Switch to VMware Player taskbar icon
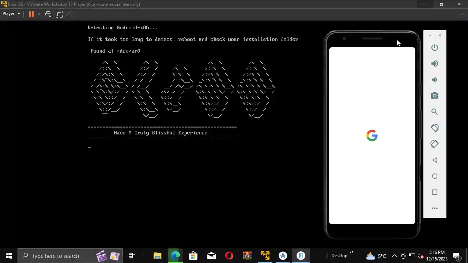 click(265, 256)
